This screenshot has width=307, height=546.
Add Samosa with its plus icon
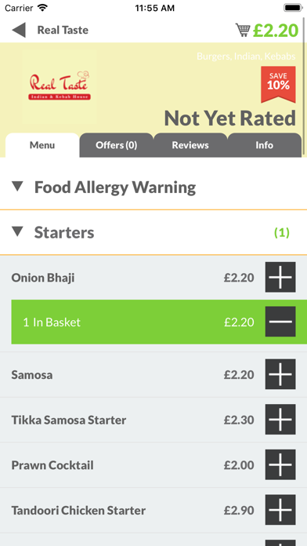coord(280,374)
